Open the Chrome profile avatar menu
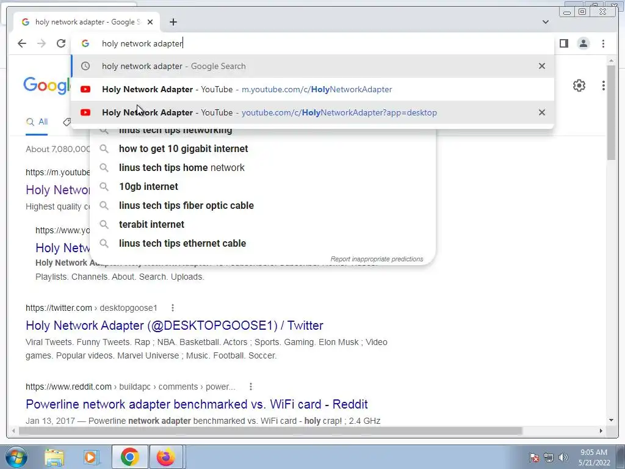Image resolution: width=625 pixels, height=469 pixels. [x=583, y=43]
